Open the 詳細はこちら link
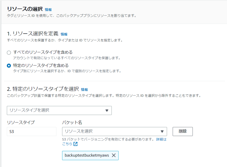Image resolution: width=227 pixels, height=167 pixels. coord(161,139)
